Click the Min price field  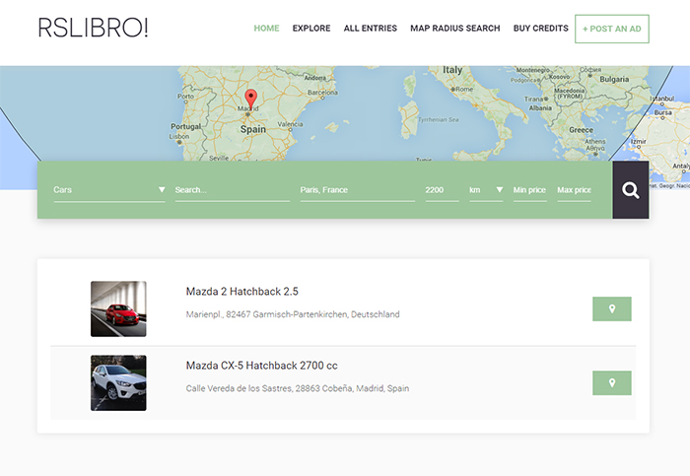coord(530,190)
